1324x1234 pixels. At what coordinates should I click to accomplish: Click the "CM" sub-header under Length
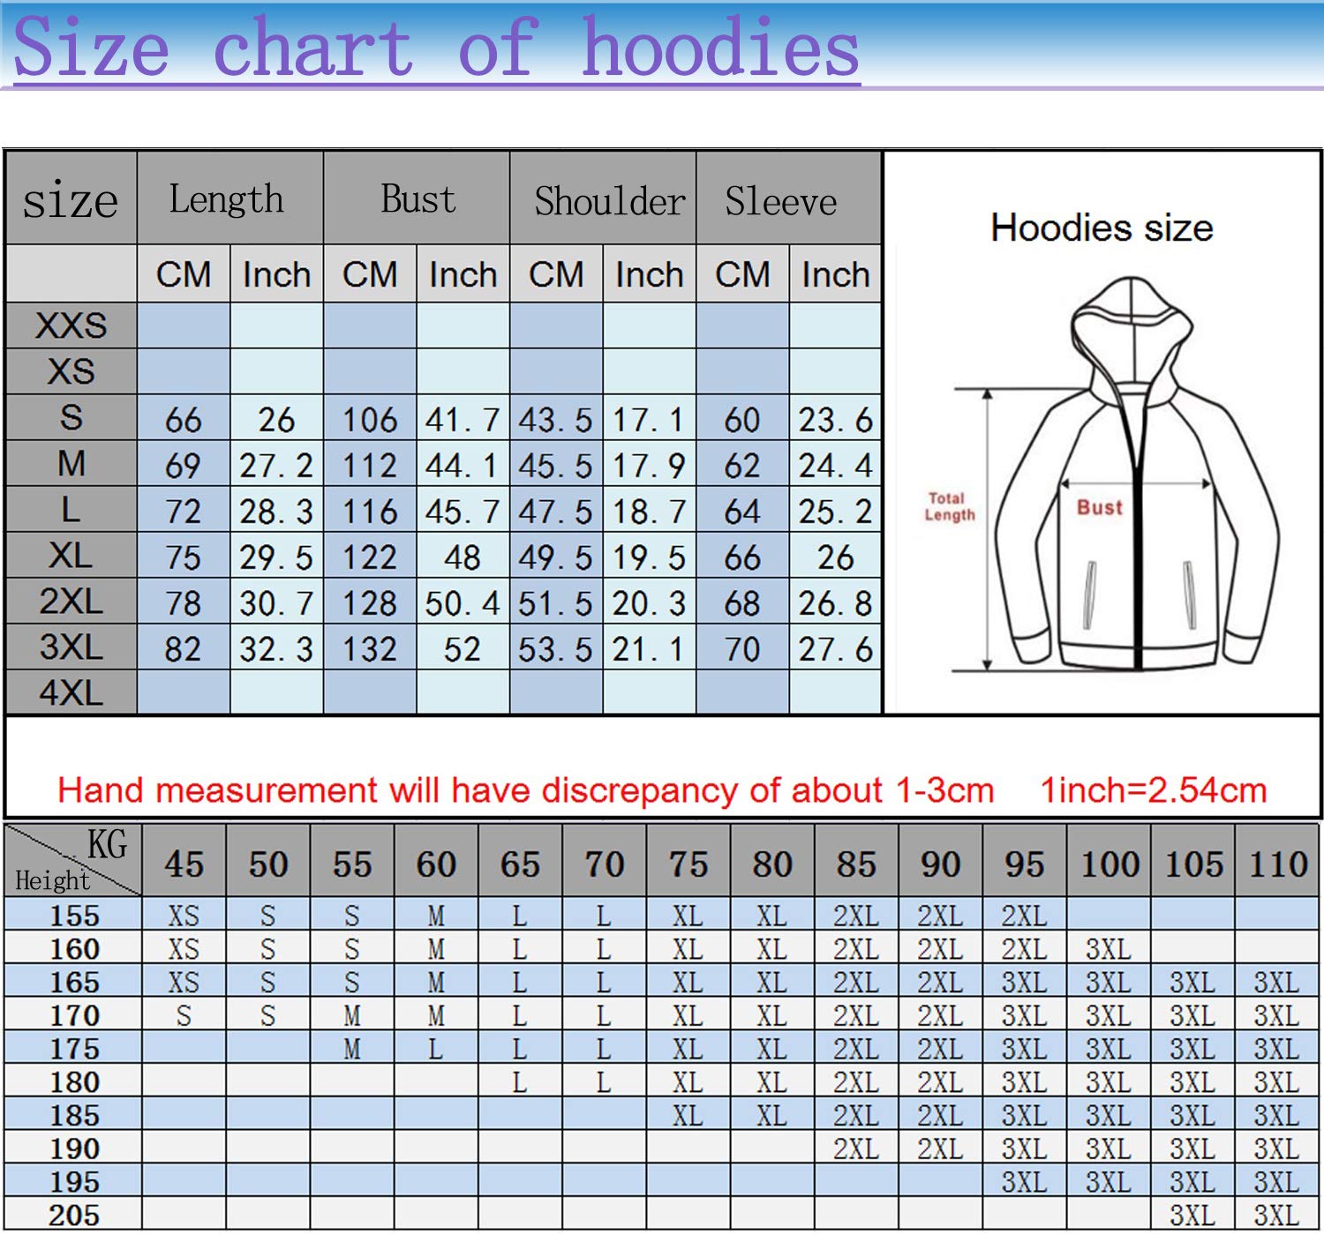184,274
